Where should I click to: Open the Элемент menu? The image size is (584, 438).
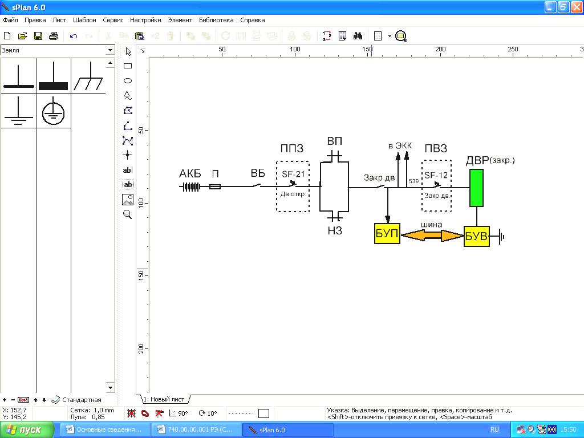(x=180, y=20)
